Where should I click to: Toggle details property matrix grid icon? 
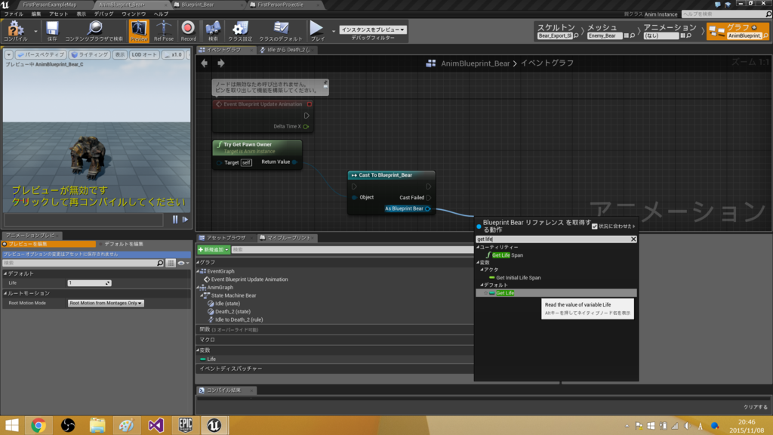point(171,264)
